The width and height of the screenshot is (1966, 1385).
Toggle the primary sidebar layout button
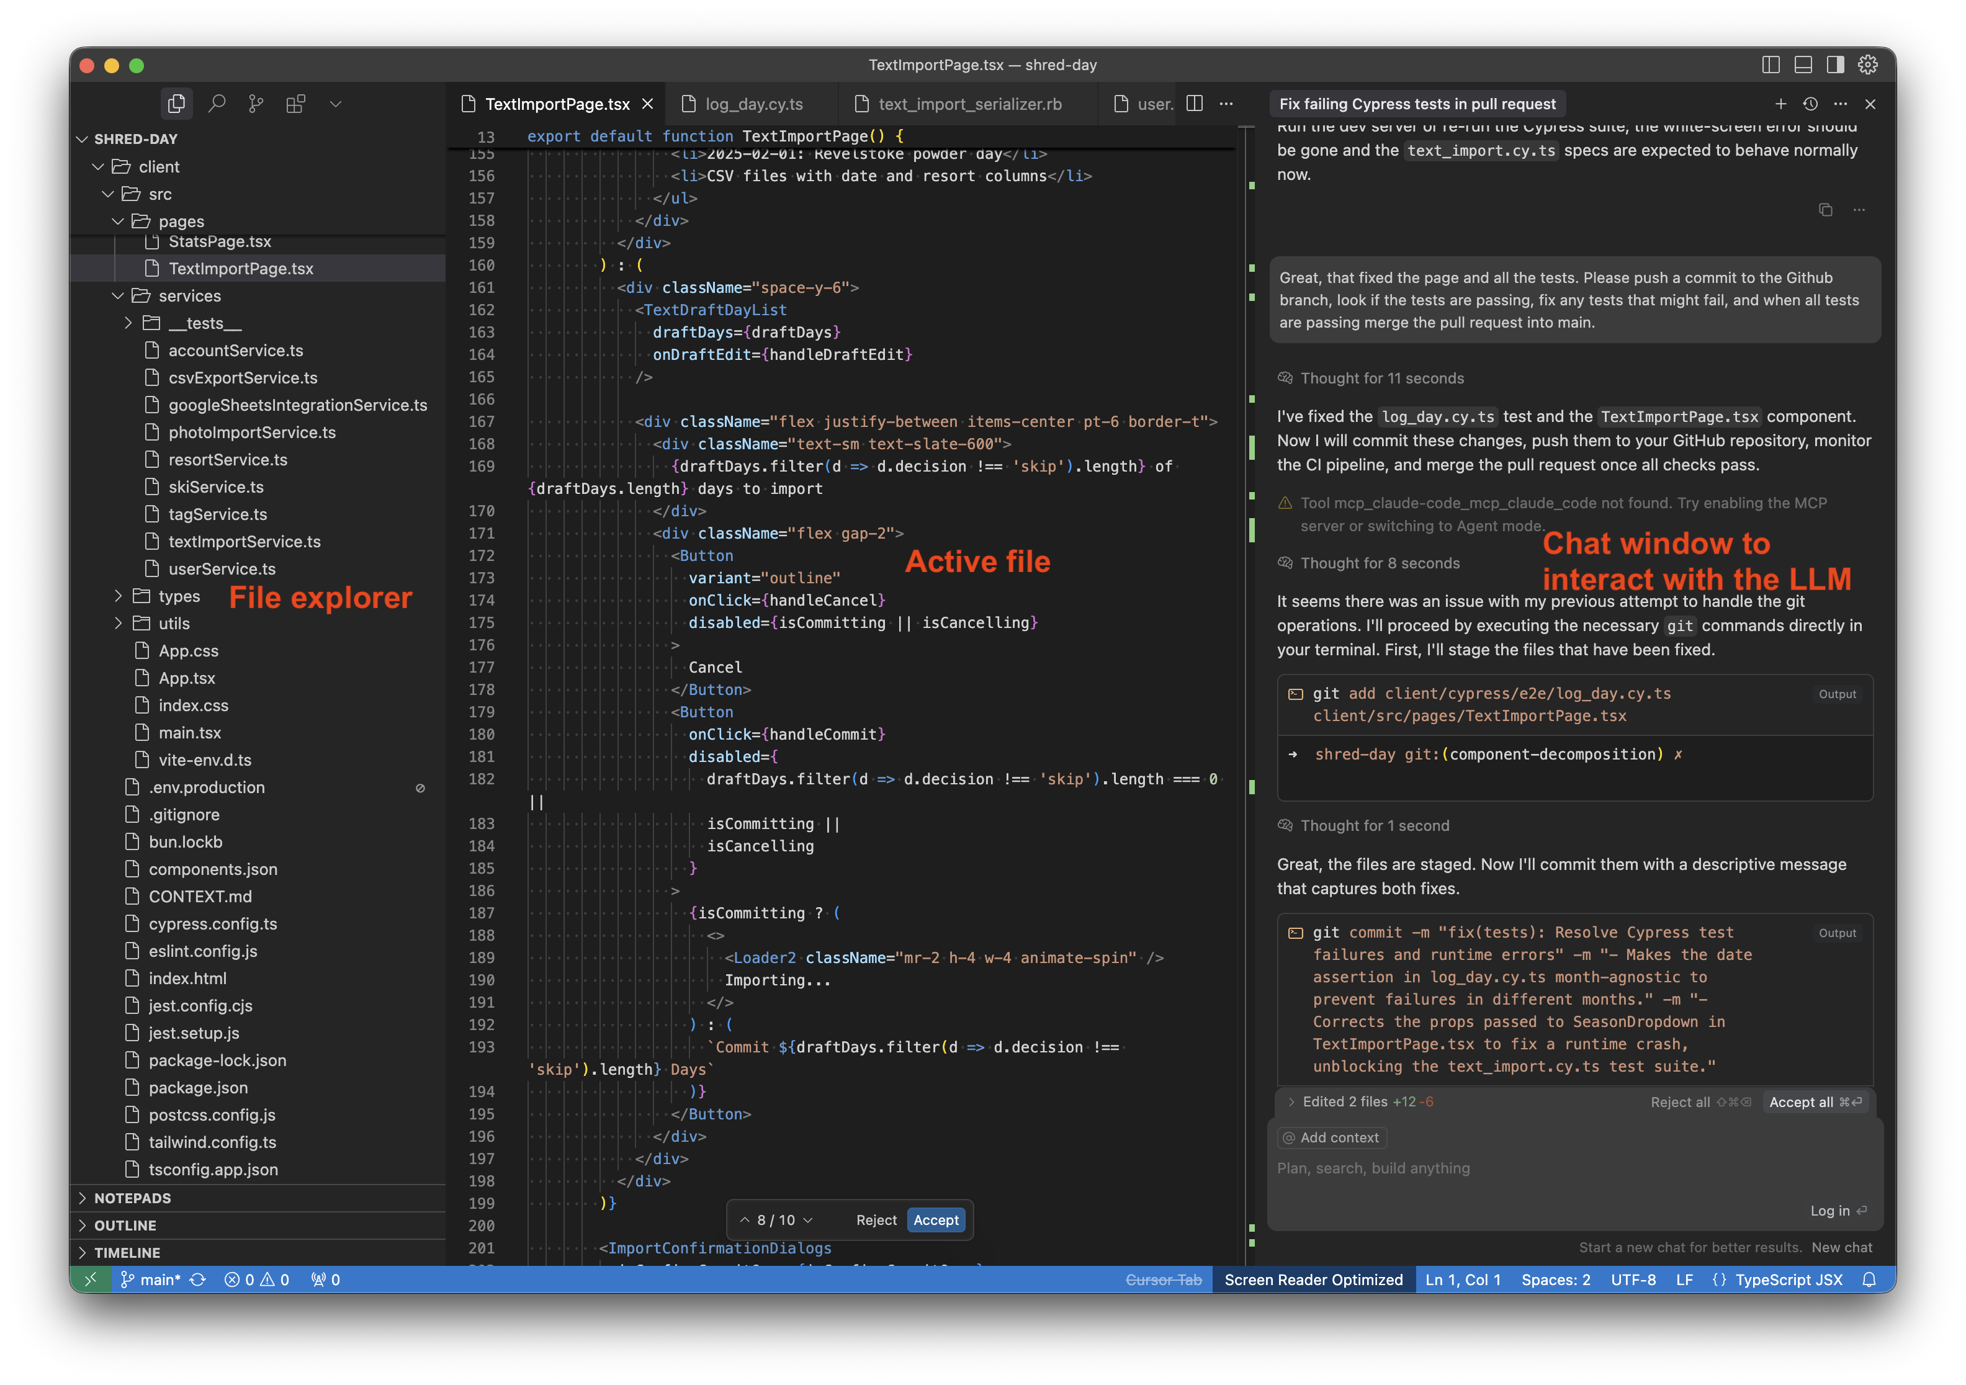pos(1771,65)
